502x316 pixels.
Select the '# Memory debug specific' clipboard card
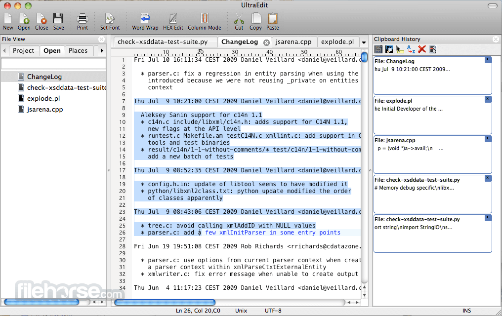pyautogui.click(x=432, y=194)
